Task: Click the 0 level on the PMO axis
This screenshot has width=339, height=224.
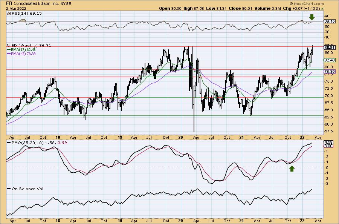Action: tap(327, 167)
